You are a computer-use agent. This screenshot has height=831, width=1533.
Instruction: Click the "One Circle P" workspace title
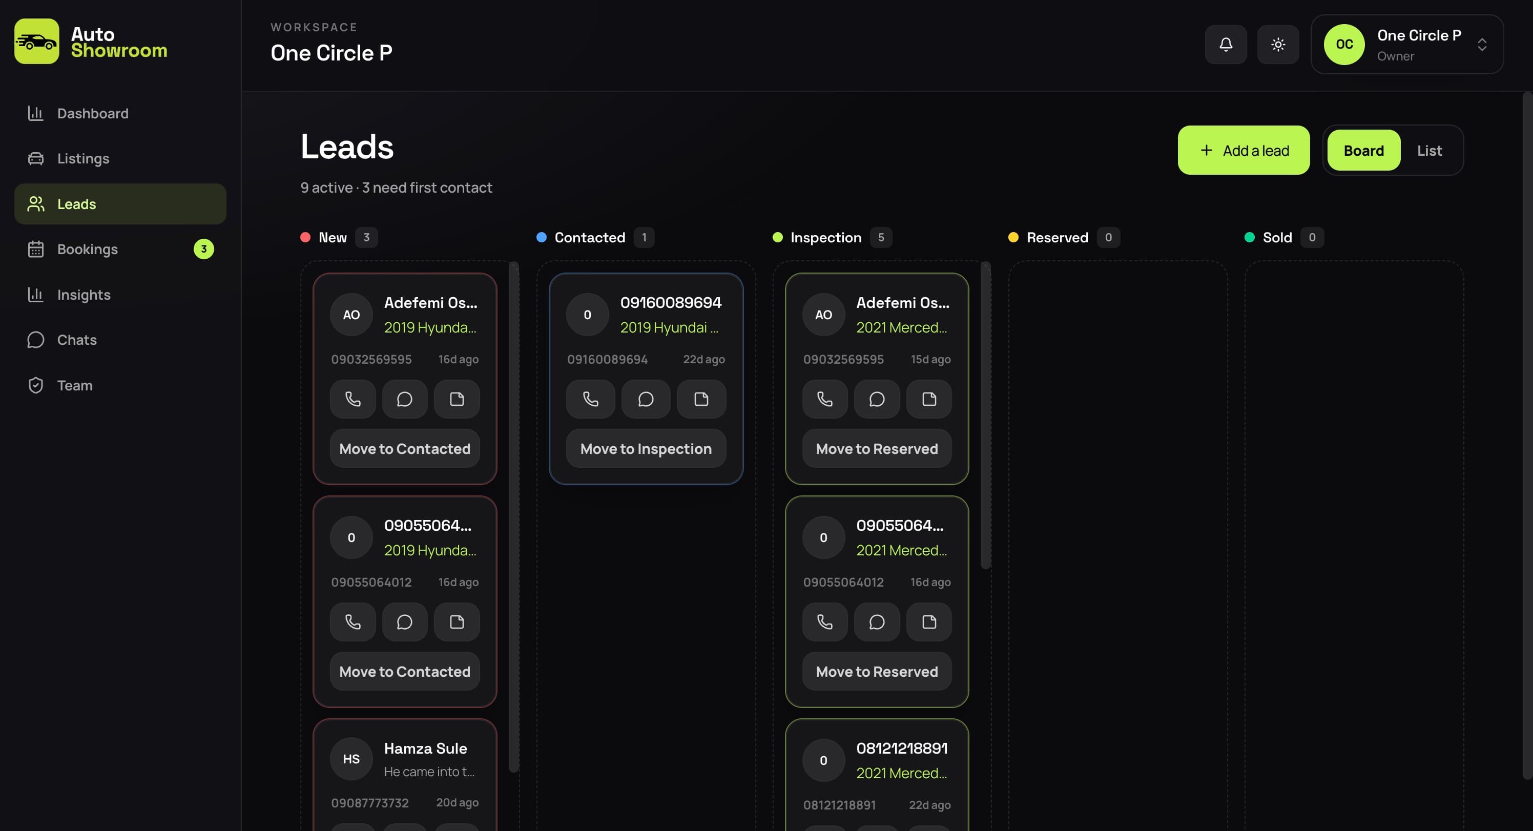(x=331, y=52)
